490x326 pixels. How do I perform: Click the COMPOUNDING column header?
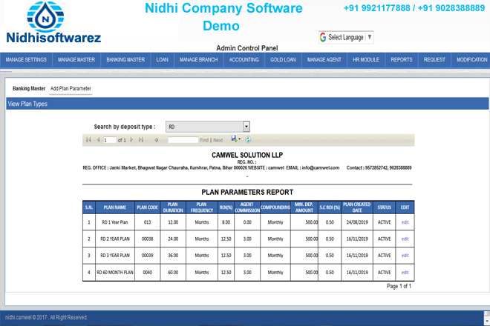[275, 207]
